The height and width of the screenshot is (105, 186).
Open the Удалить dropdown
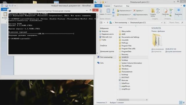(x=138, y=10)
